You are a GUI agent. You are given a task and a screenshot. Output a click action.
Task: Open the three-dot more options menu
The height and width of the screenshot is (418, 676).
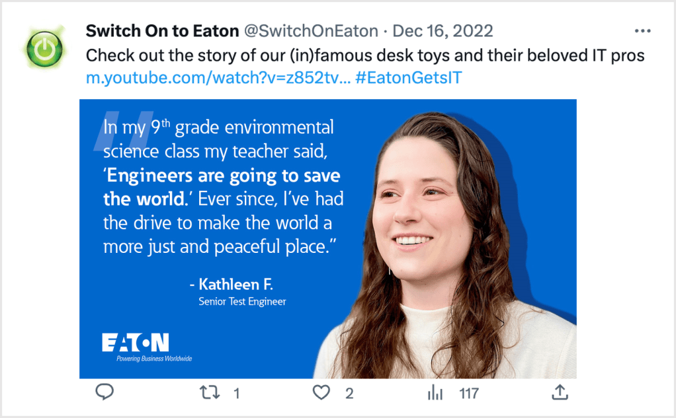pyautogui.click(x=642, y=31)
